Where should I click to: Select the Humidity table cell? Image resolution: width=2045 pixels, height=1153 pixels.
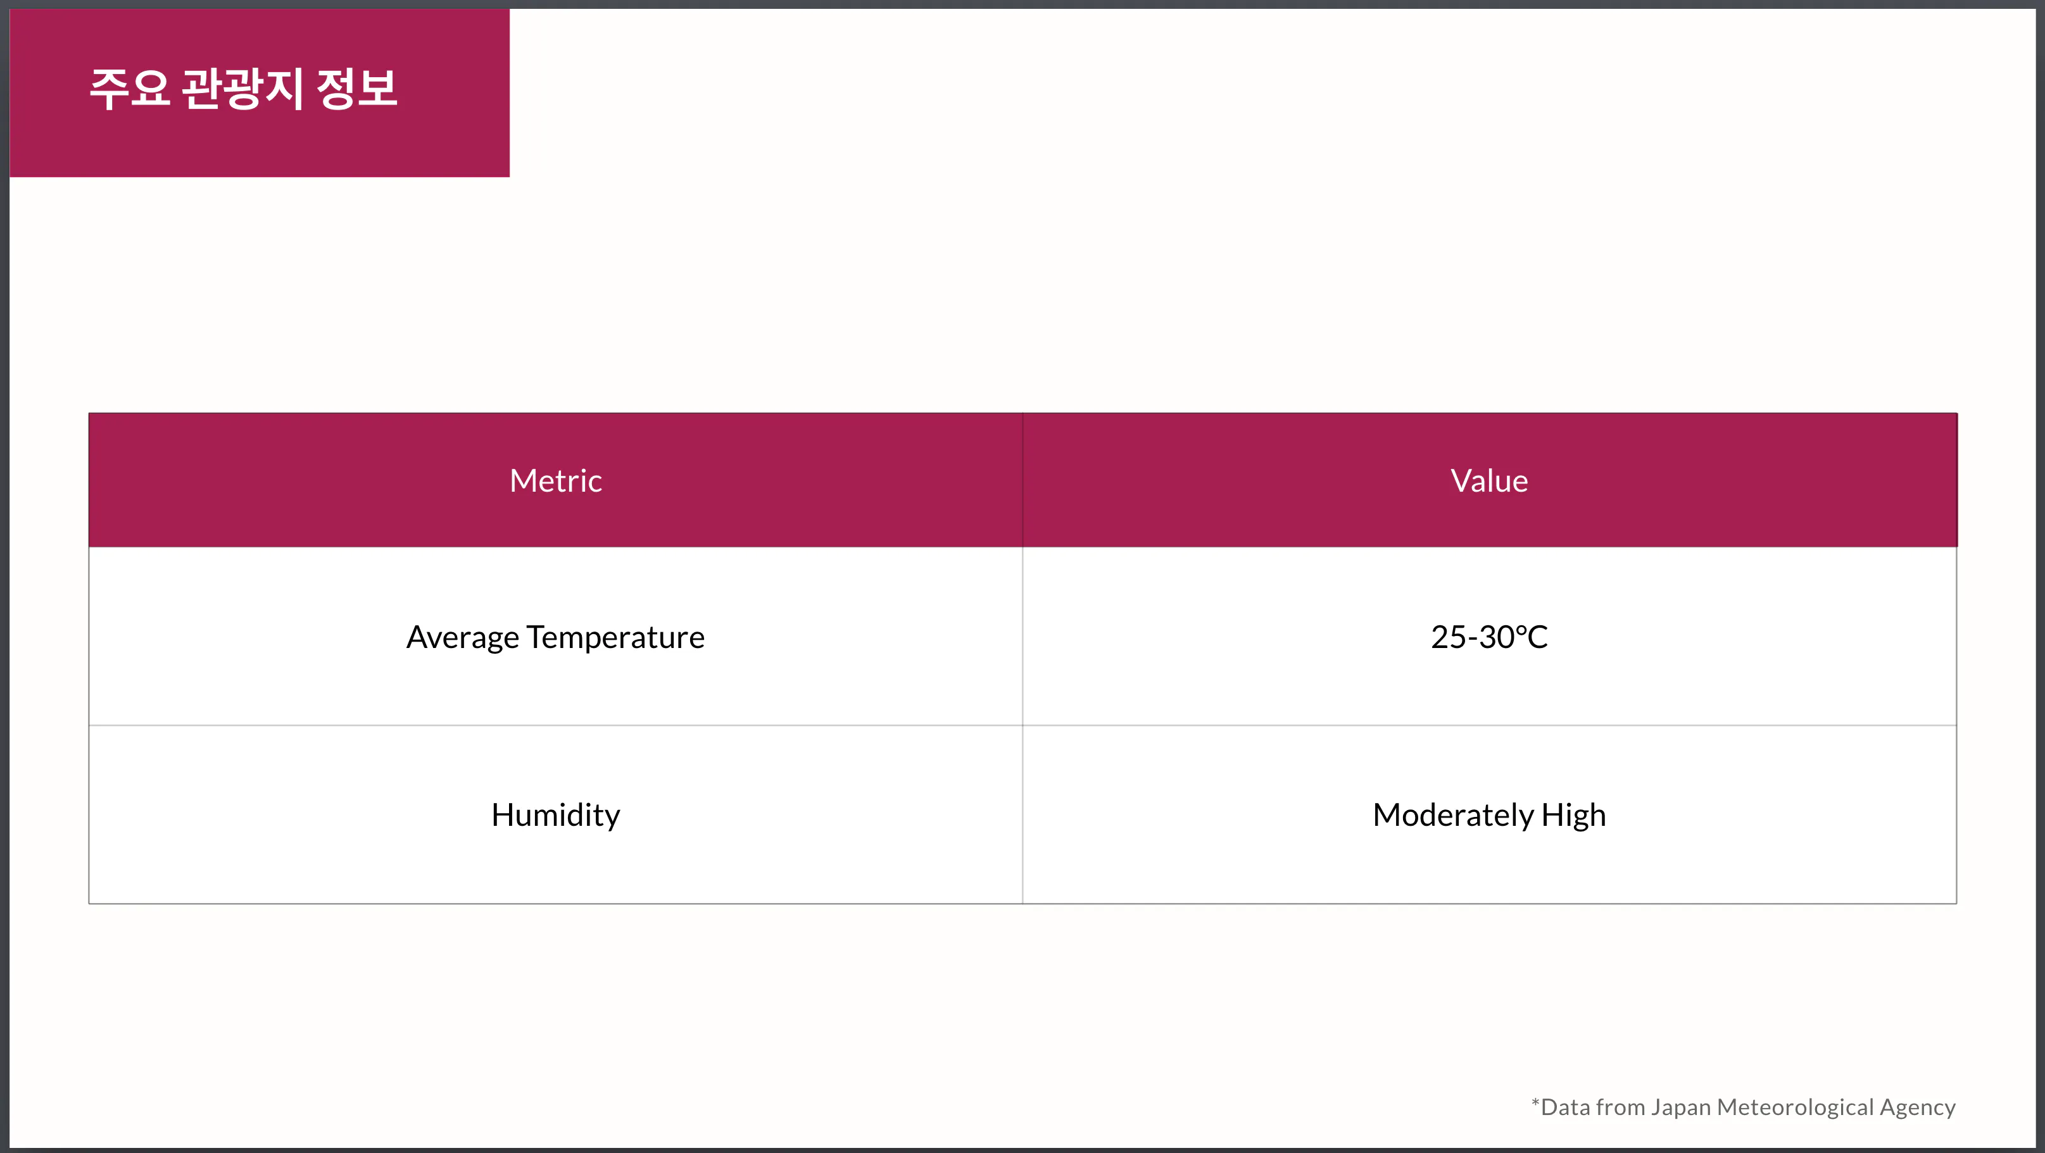pyautogui.click(x=555, y=815)
